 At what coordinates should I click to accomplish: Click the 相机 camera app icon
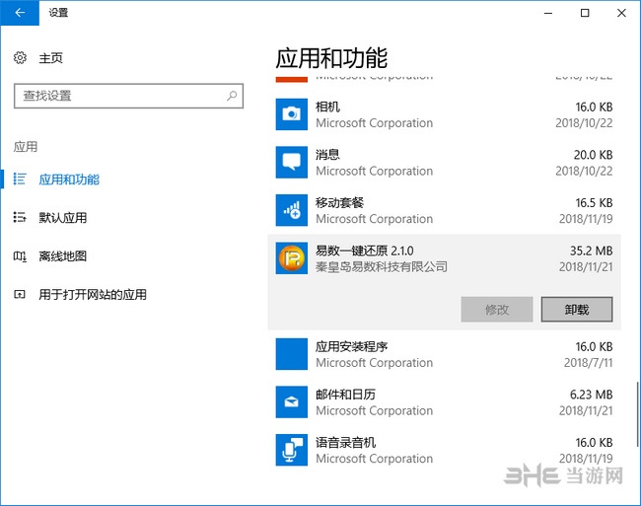pyautogui.click(x=292, y=114)
